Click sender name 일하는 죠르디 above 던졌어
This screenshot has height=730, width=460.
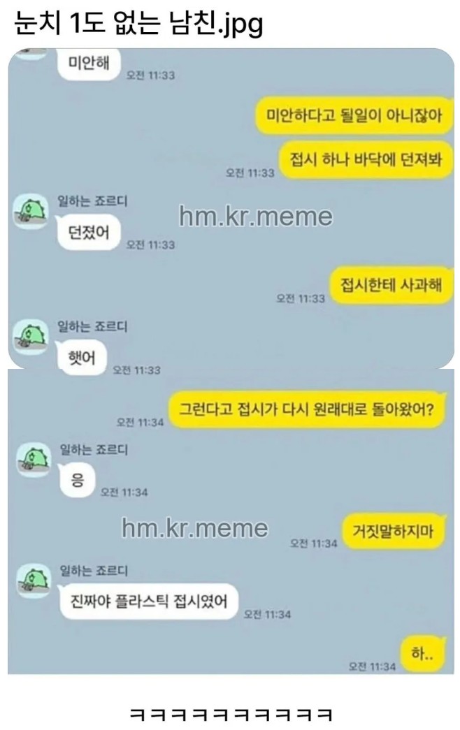(92, 201)
